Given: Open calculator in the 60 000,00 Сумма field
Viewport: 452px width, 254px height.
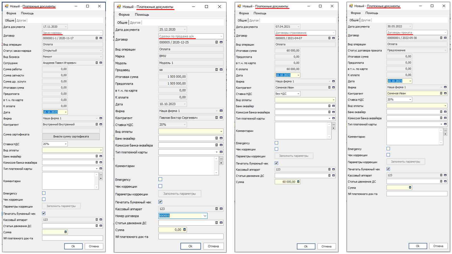Looking at the screenshot, I should tap(298, 182).
